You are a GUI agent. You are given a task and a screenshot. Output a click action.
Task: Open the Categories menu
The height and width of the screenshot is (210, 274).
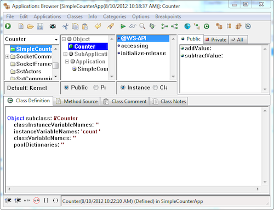(x=115, y=16)
